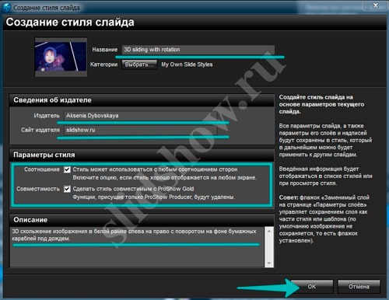389x300 pixels.
Task: Click the Создание стиля слайда heading
Action: (70, 23)
